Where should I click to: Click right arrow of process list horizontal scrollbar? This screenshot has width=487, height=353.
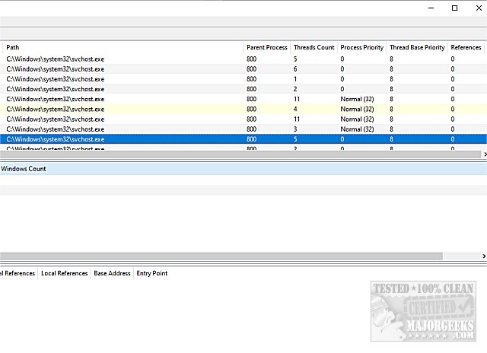point(485,154)
